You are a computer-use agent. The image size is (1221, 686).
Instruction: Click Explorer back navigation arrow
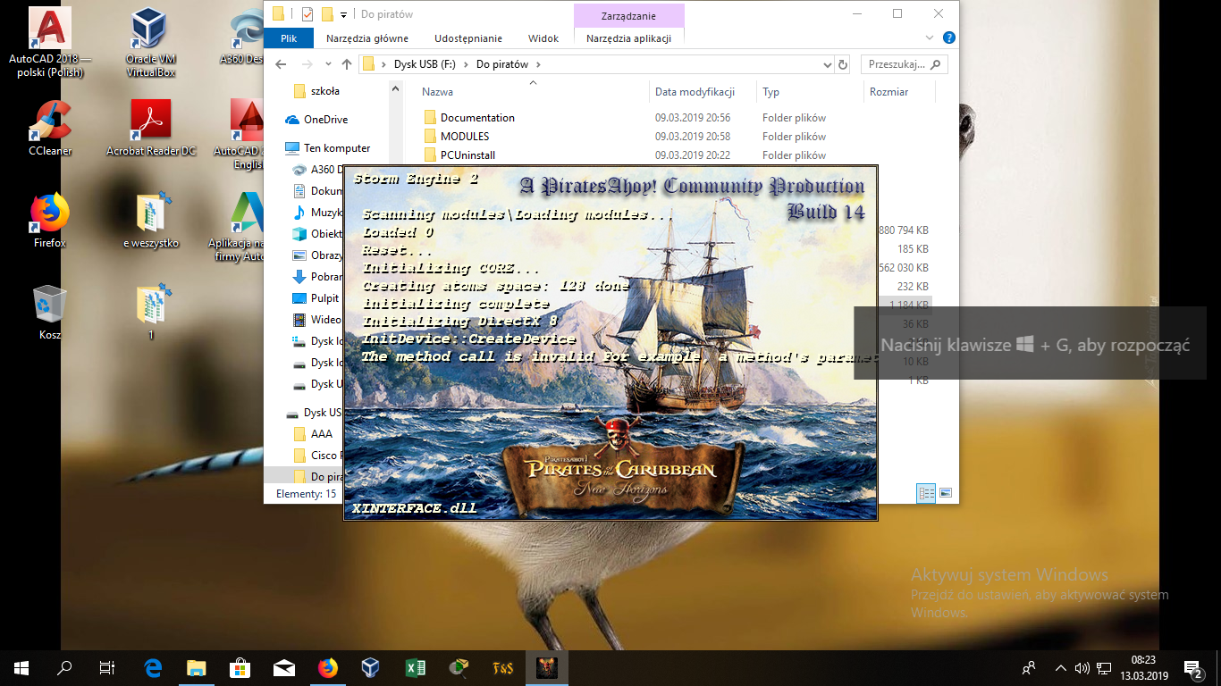[x=281, y=64]
